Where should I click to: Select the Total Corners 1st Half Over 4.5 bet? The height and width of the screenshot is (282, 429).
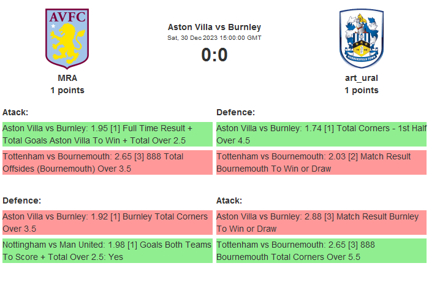(x=321, y=134)
